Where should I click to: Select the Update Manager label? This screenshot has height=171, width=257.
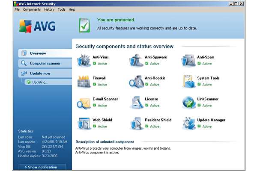[x=211, y=120]
